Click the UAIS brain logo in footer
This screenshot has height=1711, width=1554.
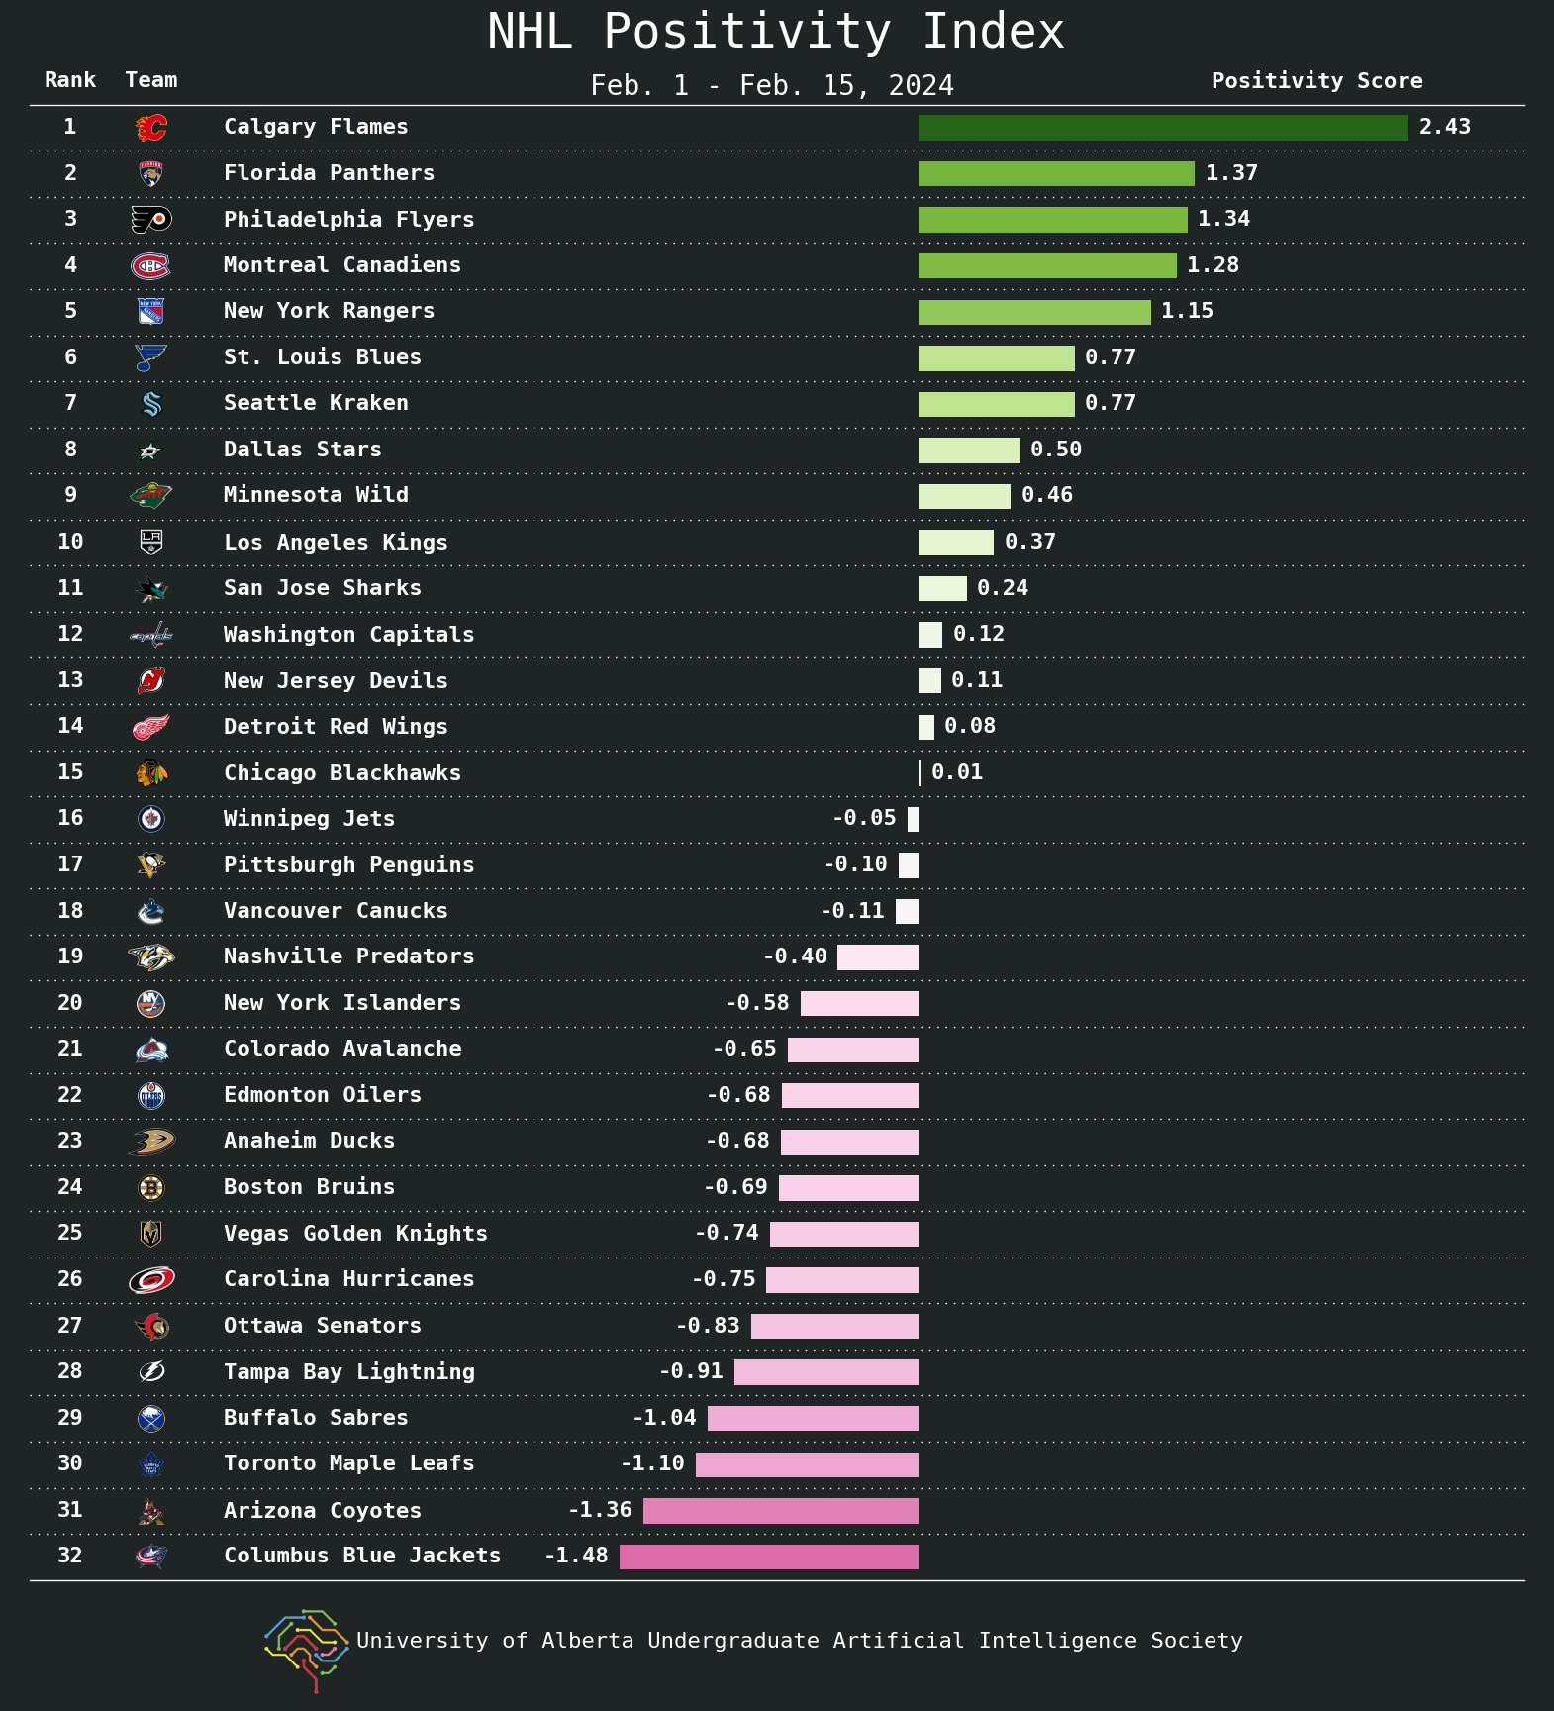point(306,1650)
